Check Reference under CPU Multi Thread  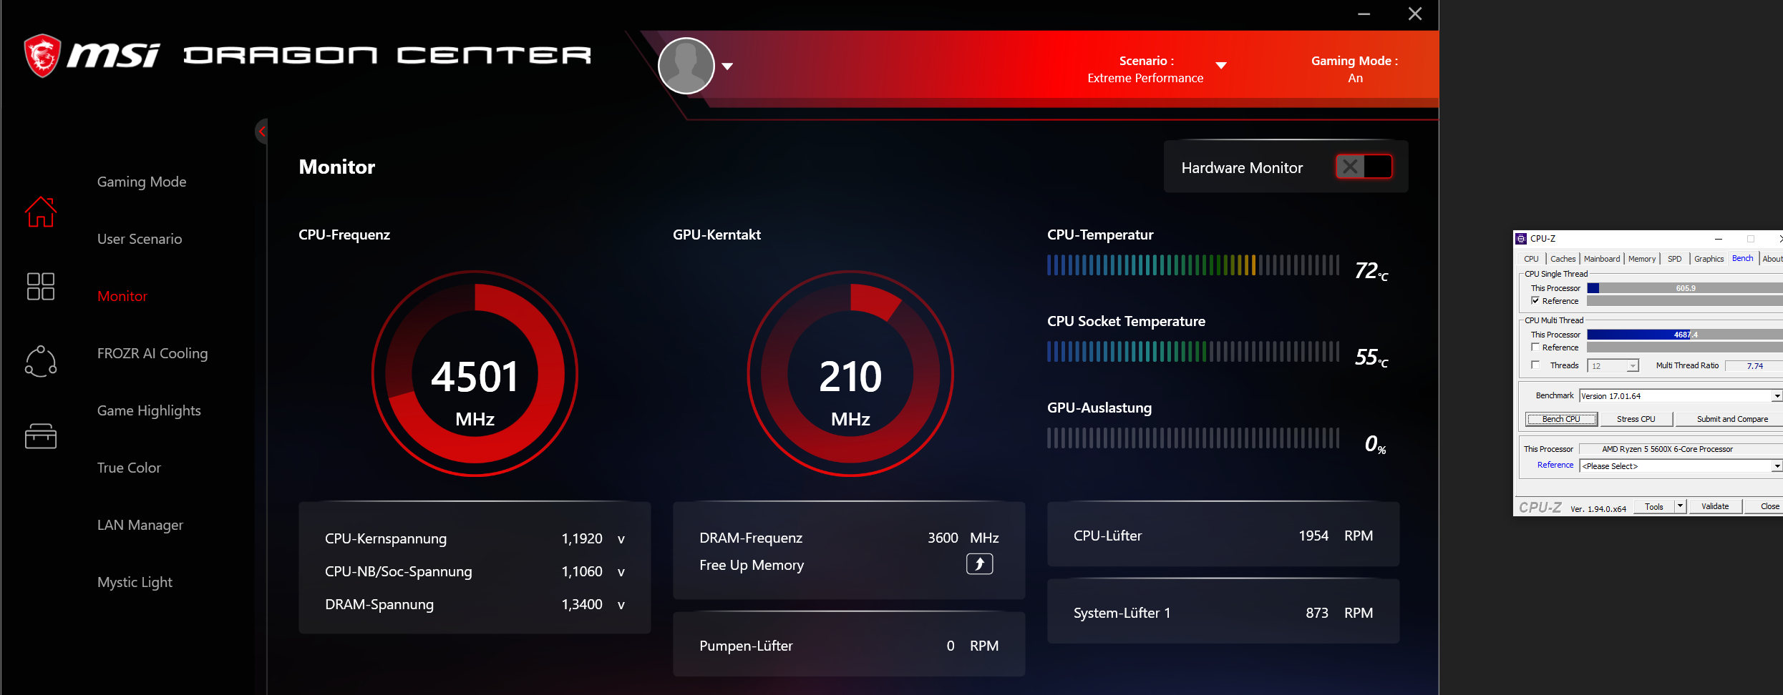(1535, 347)
